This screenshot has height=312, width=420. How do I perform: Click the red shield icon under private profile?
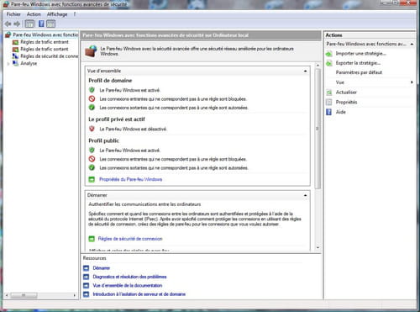pos(92,129)
